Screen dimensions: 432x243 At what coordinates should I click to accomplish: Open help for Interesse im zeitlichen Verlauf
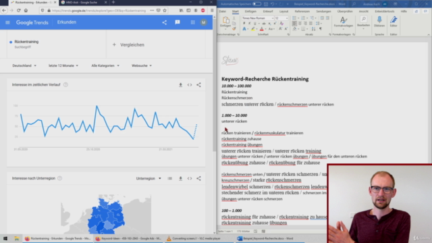point(65,85)
